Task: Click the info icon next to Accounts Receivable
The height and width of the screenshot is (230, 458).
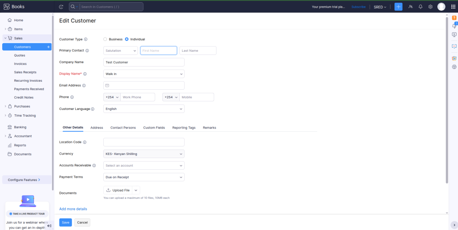Action: pos(94,166)
